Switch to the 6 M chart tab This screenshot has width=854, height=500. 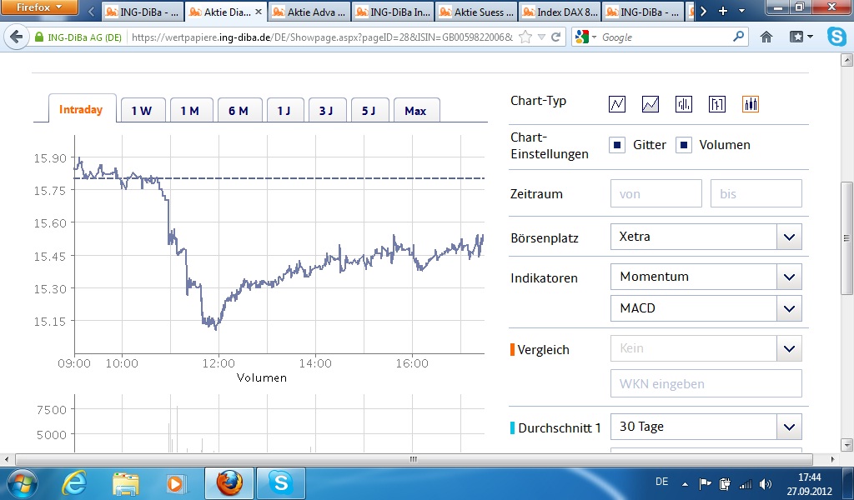[239, 111]
